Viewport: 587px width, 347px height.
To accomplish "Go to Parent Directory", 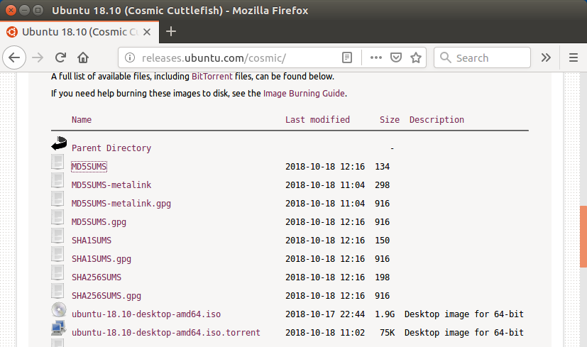I will coord(111,148).
